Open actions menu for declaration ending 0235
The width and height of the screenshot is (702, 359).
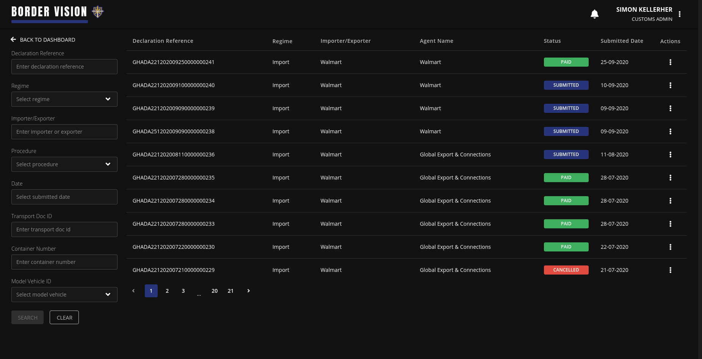pos(670,178)
